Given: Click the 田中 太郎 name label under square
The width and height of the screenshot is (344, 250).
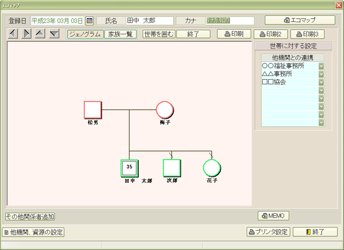Looking at the screenshot, I should pyautogui.click(x=138, y=181).
